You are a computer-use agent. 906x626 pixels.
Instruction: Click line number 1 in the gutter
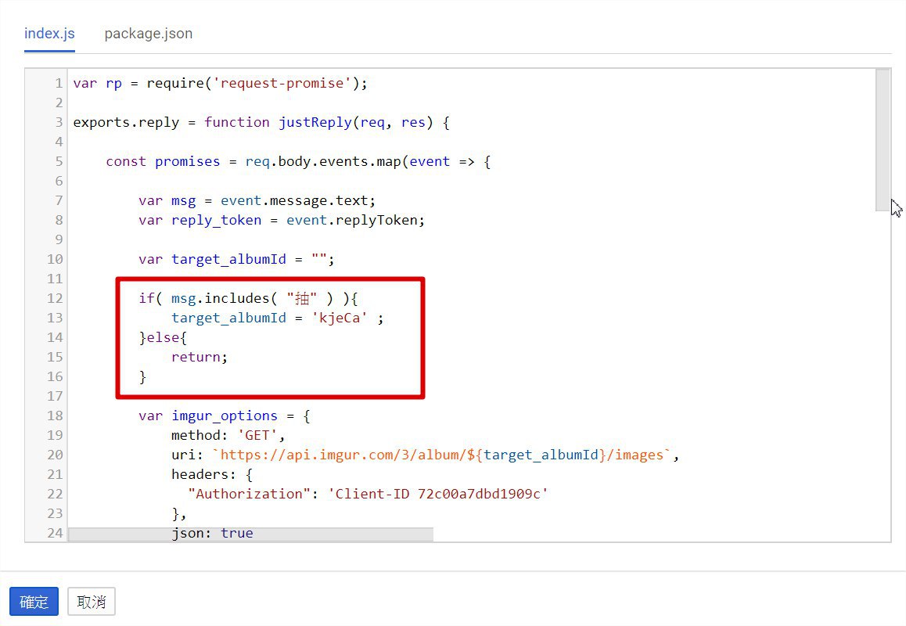click(58, 83)
